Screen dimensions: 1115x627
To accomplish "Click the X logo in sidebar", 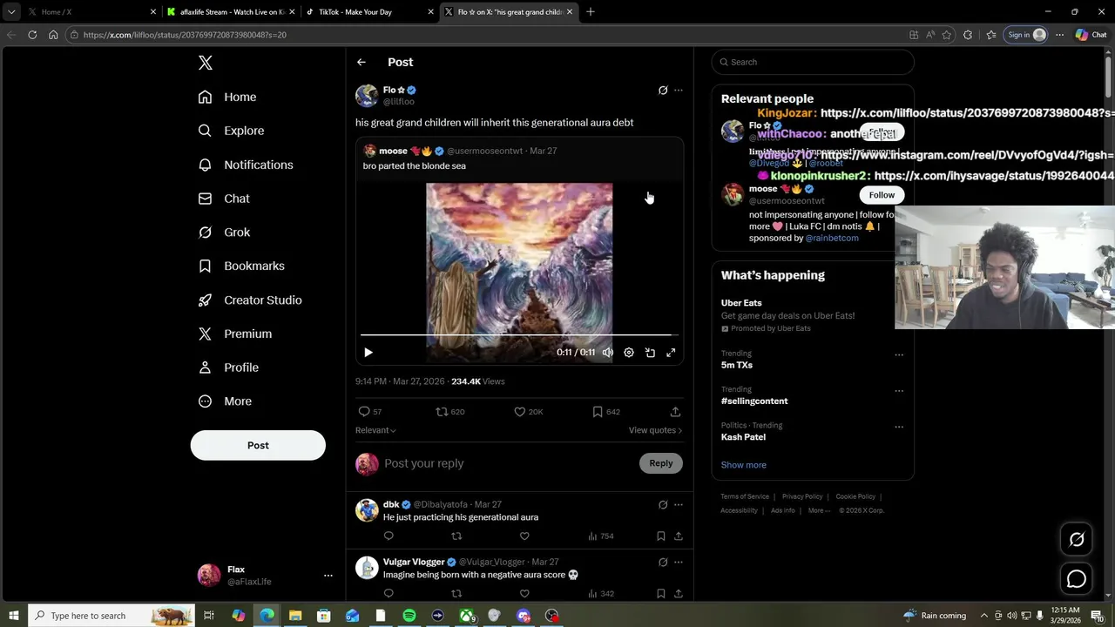I will click(206, 63).
